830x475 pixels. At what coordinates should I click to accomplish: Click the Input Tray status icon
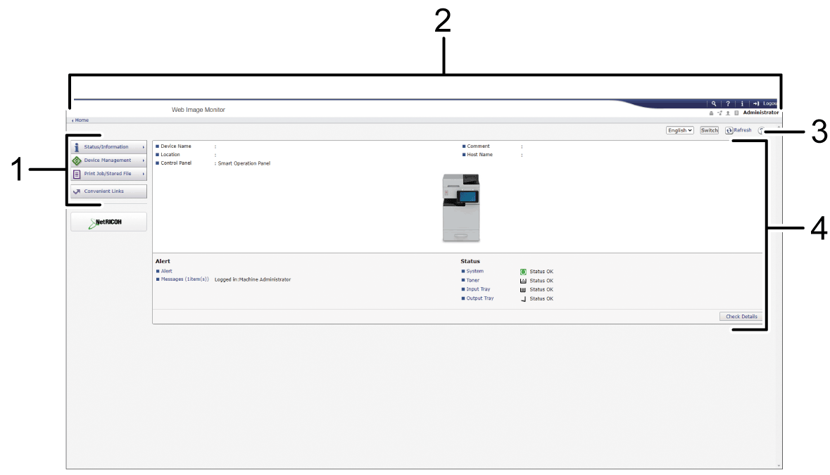(x=523, y=290)
